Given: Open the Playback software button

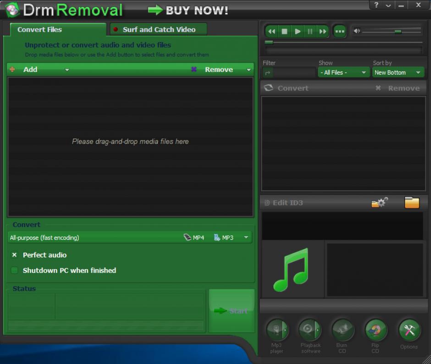Looking at the screenshot, I should pos(310,329).
